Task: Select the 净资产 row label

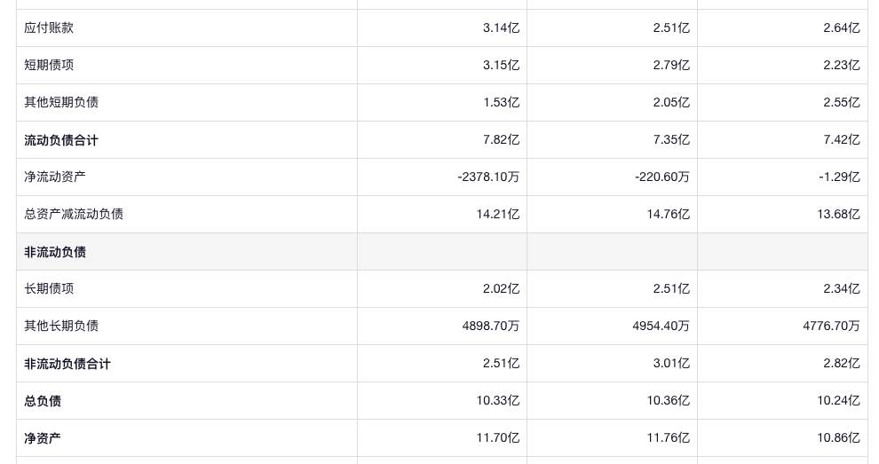Action: click(x=43, y=438)
